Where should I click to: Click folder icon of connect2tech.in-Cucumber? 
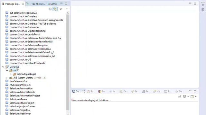coord(7,27)
